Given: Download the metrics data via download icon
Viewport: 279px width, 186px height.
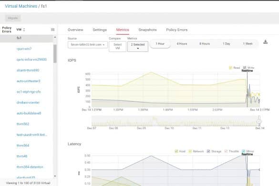Looking at the screenshot, I should click(x=265, y=42).
